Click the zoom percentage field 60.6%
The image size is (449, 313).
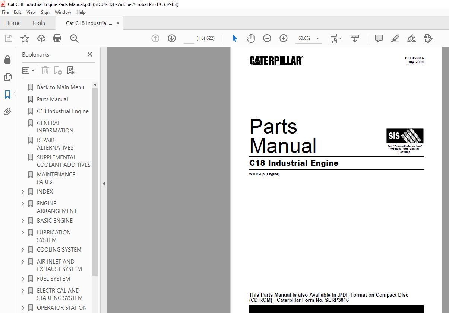click(304, 38)
